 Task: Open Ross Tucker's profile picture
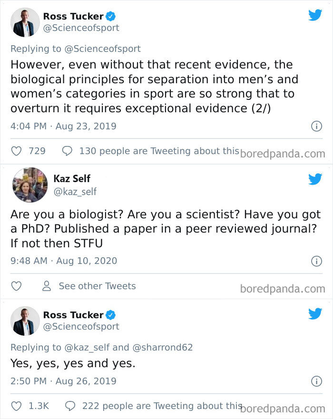[25, 22]
